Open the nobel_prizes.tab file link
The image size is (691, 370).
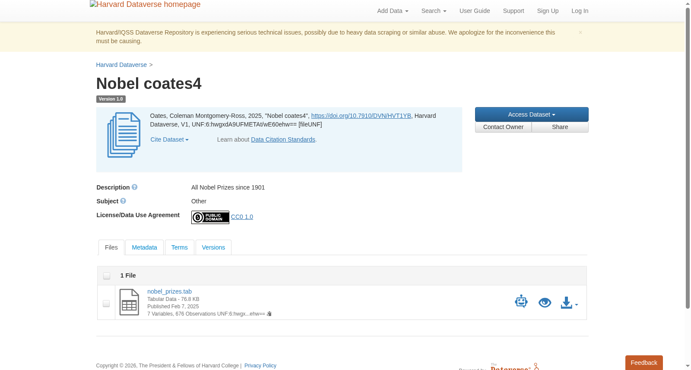tap(169, 291)
